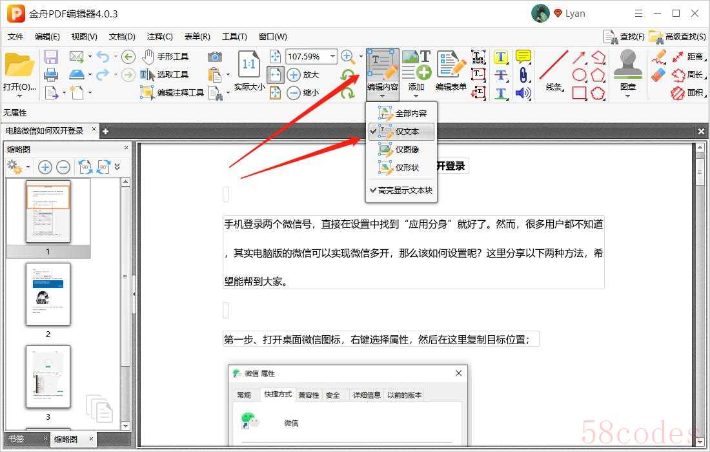Click the 选取工具 select tool

(x=165, y=75)
